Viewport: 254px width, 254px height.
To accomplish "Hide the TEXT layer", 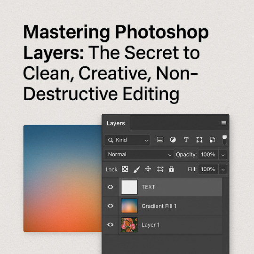I will [111, 187].
